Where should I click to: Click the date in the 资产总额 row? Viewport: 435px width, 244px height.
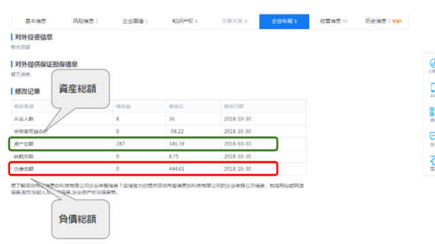click(x=237, y=144)
